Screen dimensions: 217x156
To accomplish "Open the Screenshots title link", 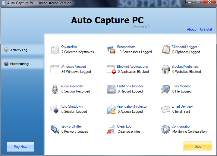I will [x=126, y=47].
